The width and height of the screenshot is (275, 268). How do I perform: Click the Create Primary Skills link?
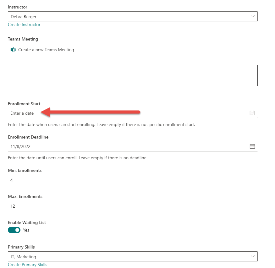28,265
